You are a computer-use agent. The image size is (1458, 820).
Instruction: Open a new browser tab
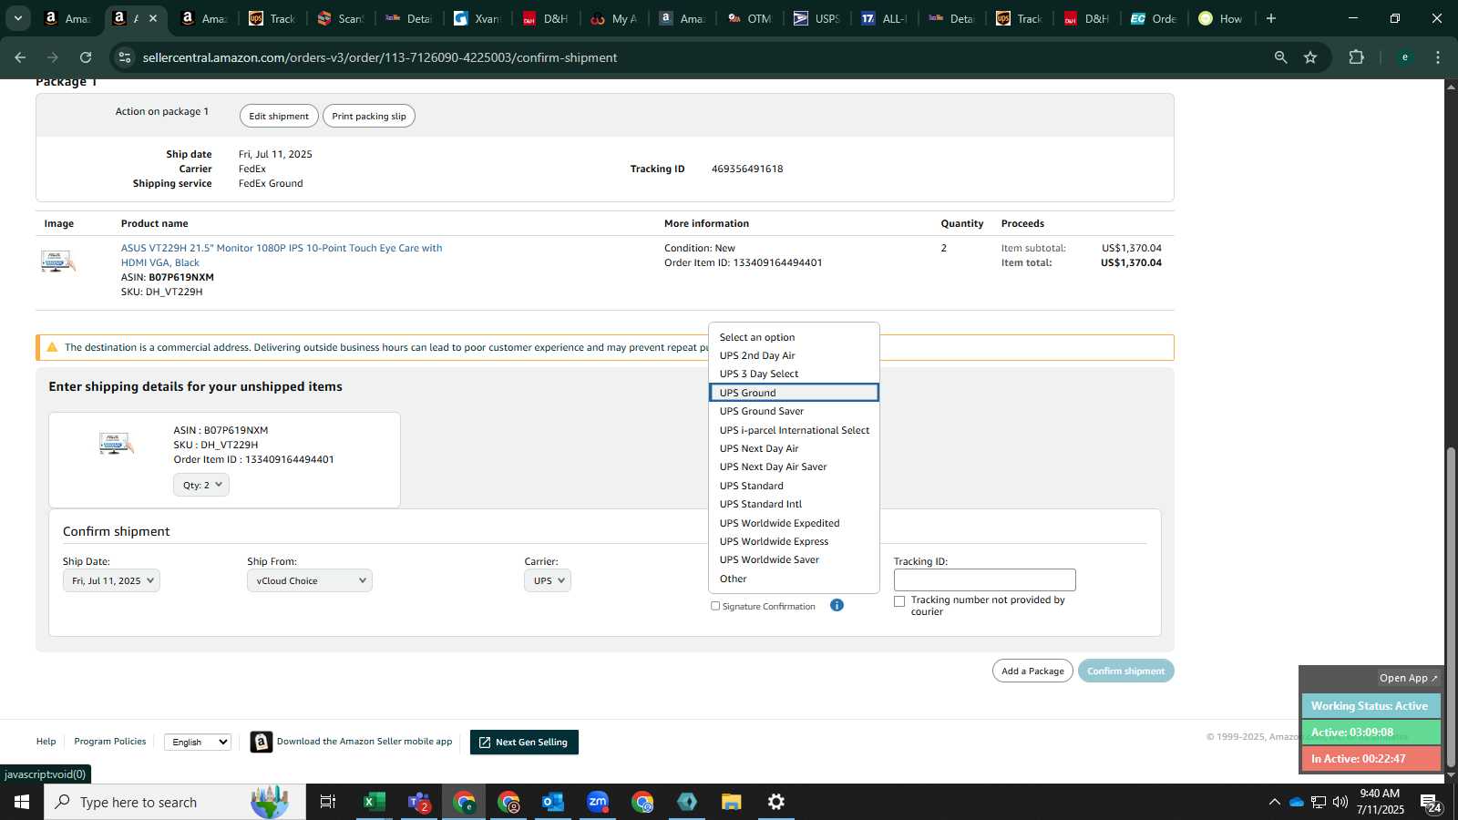1271,18
